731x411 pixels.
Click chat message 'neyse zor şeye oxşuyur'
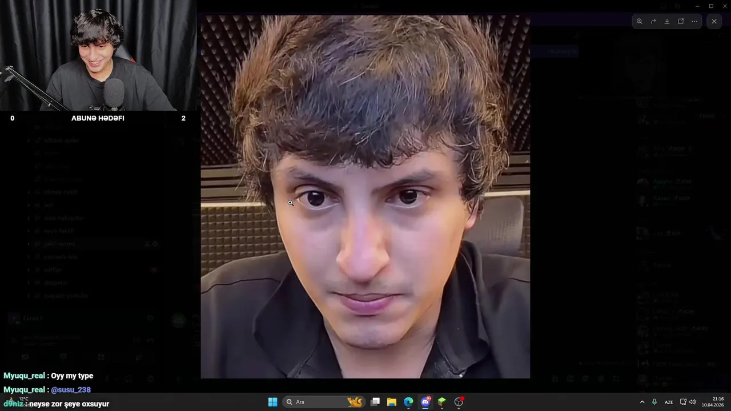click(x=69, y=404)
